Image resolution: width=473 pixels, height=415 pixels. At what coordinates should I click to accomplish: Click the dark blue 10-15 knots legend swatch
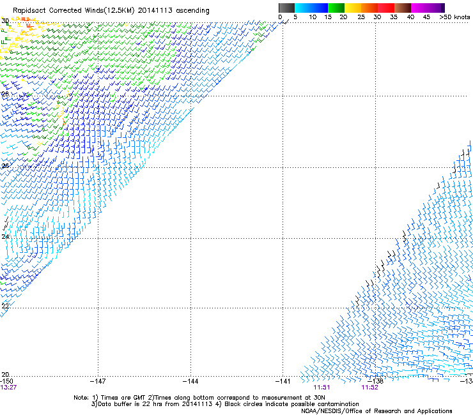click(x=320, y=8)
